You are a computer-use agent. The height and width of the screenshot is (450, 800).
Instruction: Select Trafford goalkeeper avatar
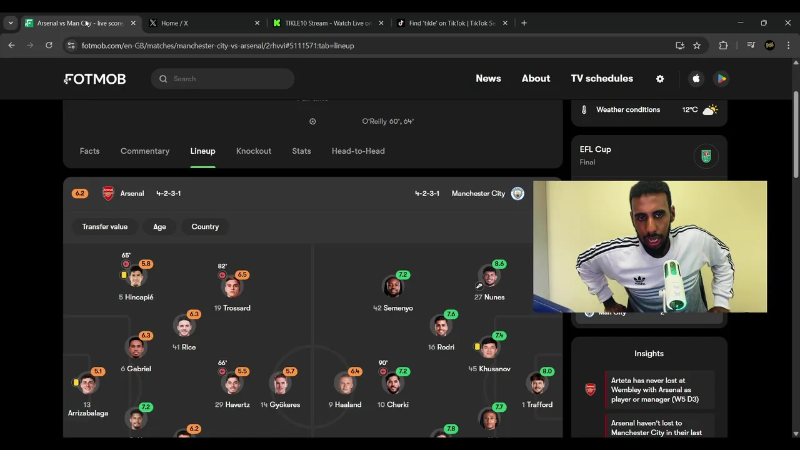point(537,383)
